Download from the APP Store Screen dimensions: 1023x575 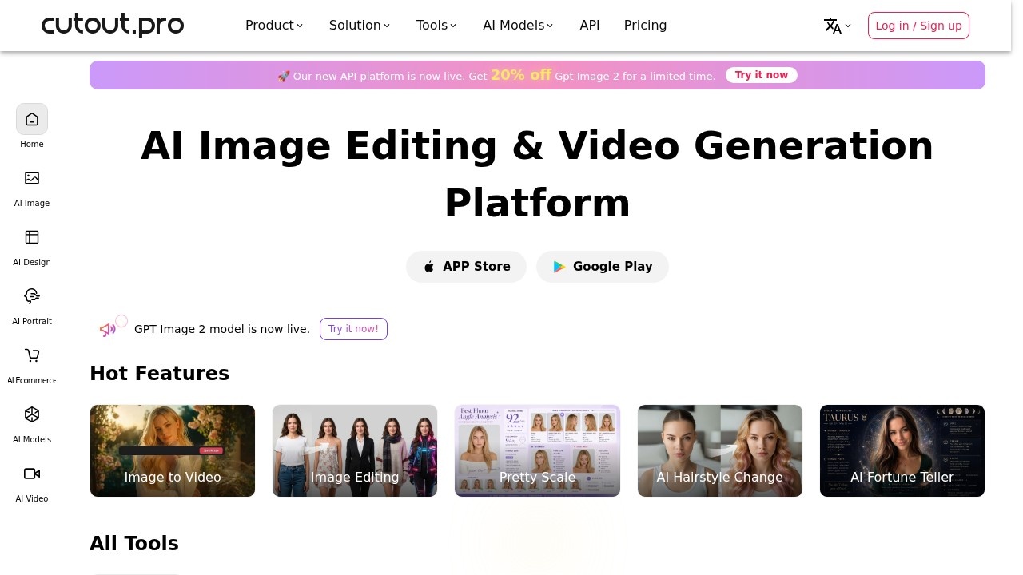(466, 267)
